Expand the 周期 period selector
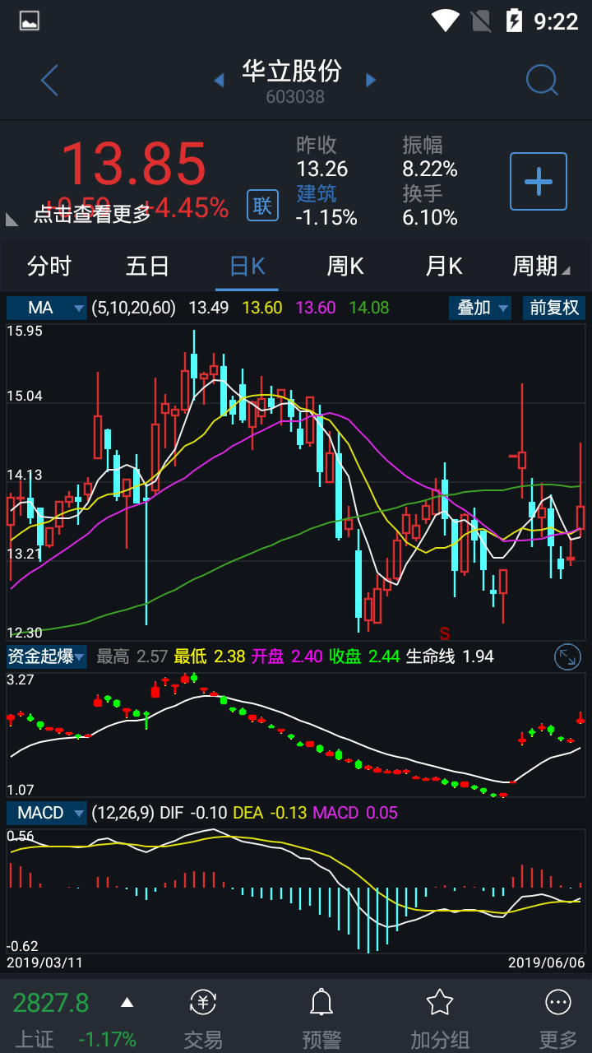This screenshot has height=1053, width=592. (x=541, y=266)
